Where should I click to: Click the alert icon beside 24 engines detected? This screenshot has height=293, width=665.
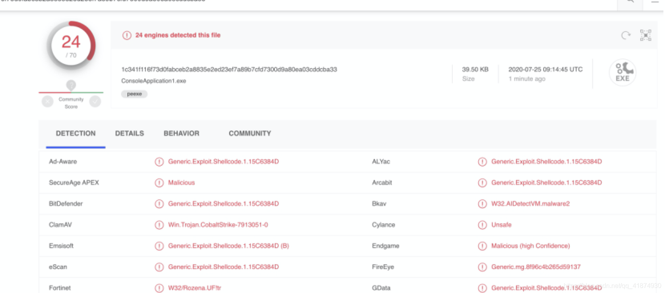(x=127, y=35)
